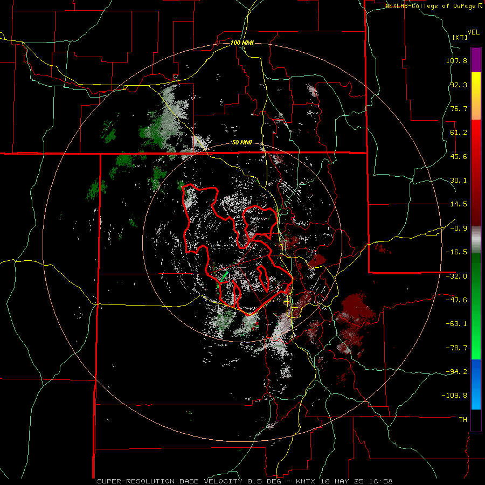485x485 pixels.
Task: Click the VEL legend title
Action: coord(473,32)
